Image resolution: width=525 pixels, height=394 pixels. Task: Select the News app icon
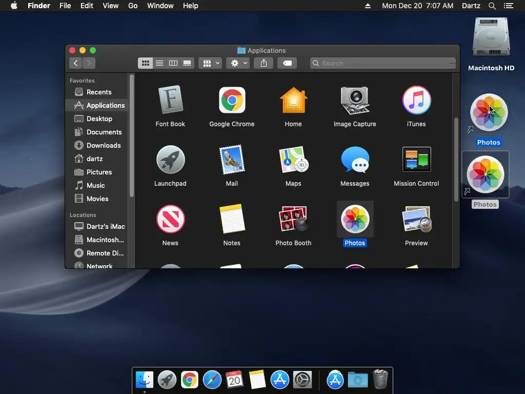pyautogui.click(x=170, y=219)
